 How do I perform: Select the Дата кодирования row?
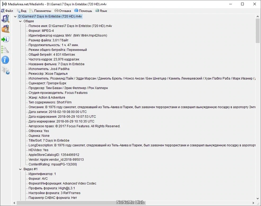coord(62,117)
